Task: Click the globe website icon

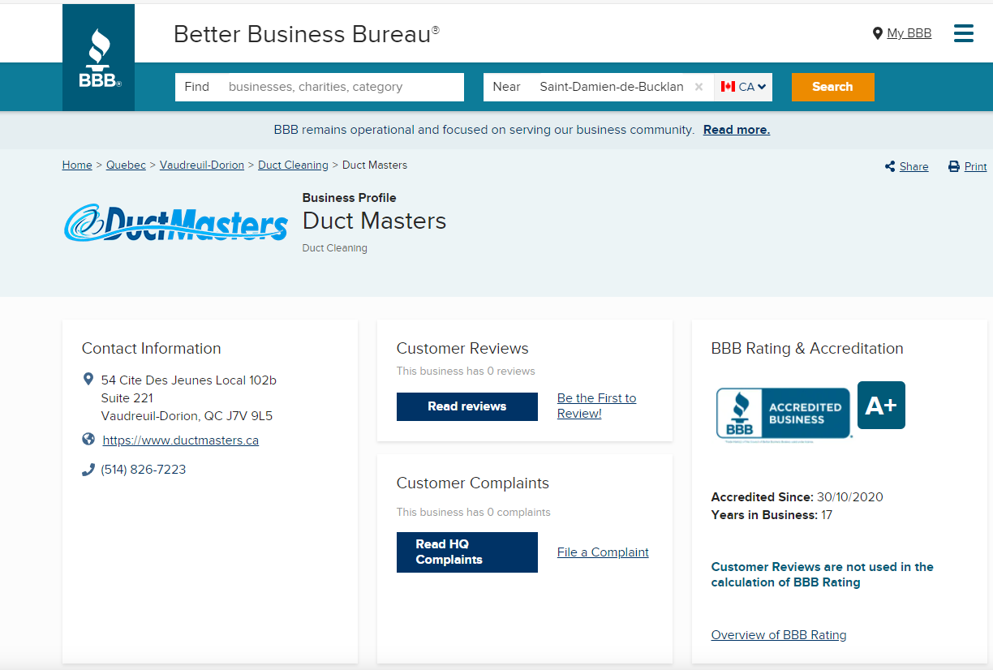Action: (88, 440)
